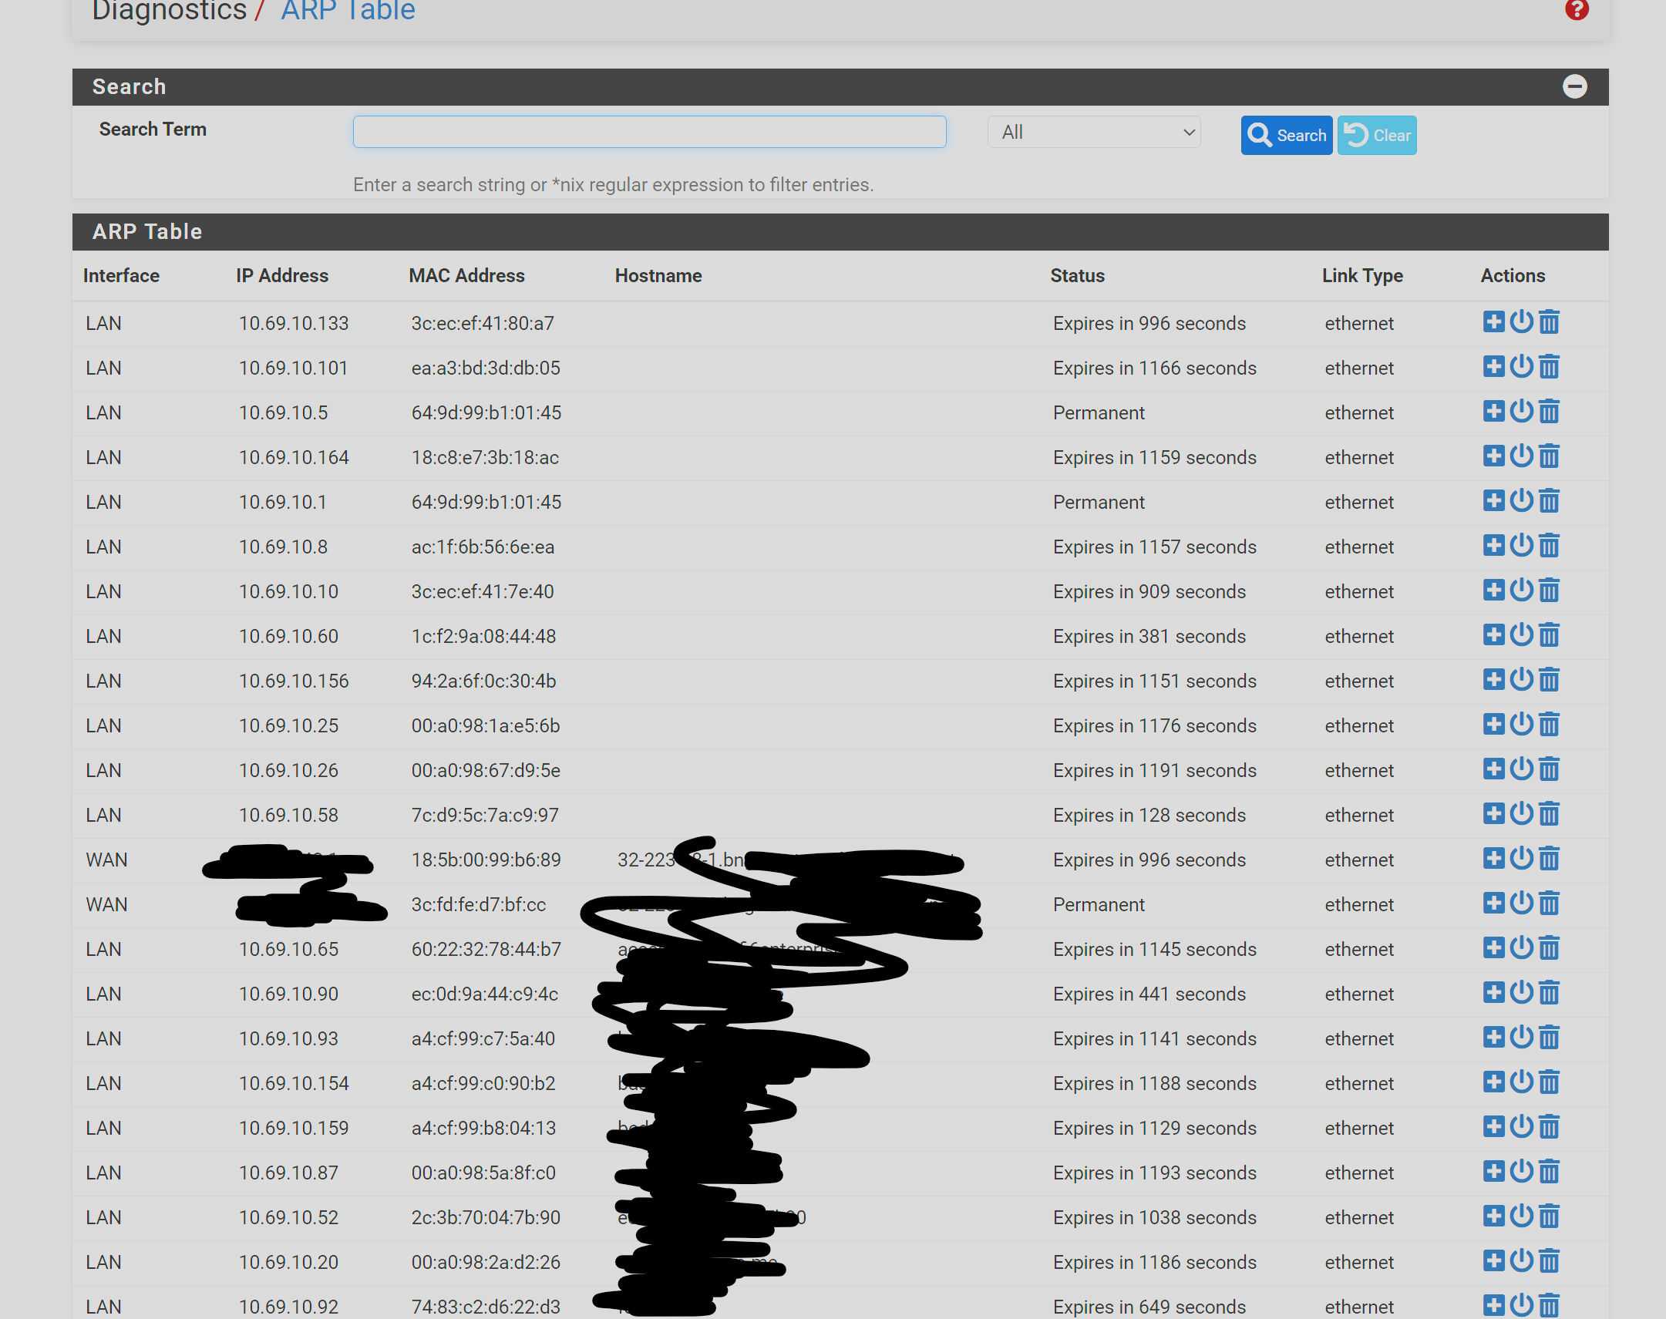
Task: Send Wake-on-LAN to 10.69.10.101
Action: [1521, 366]
